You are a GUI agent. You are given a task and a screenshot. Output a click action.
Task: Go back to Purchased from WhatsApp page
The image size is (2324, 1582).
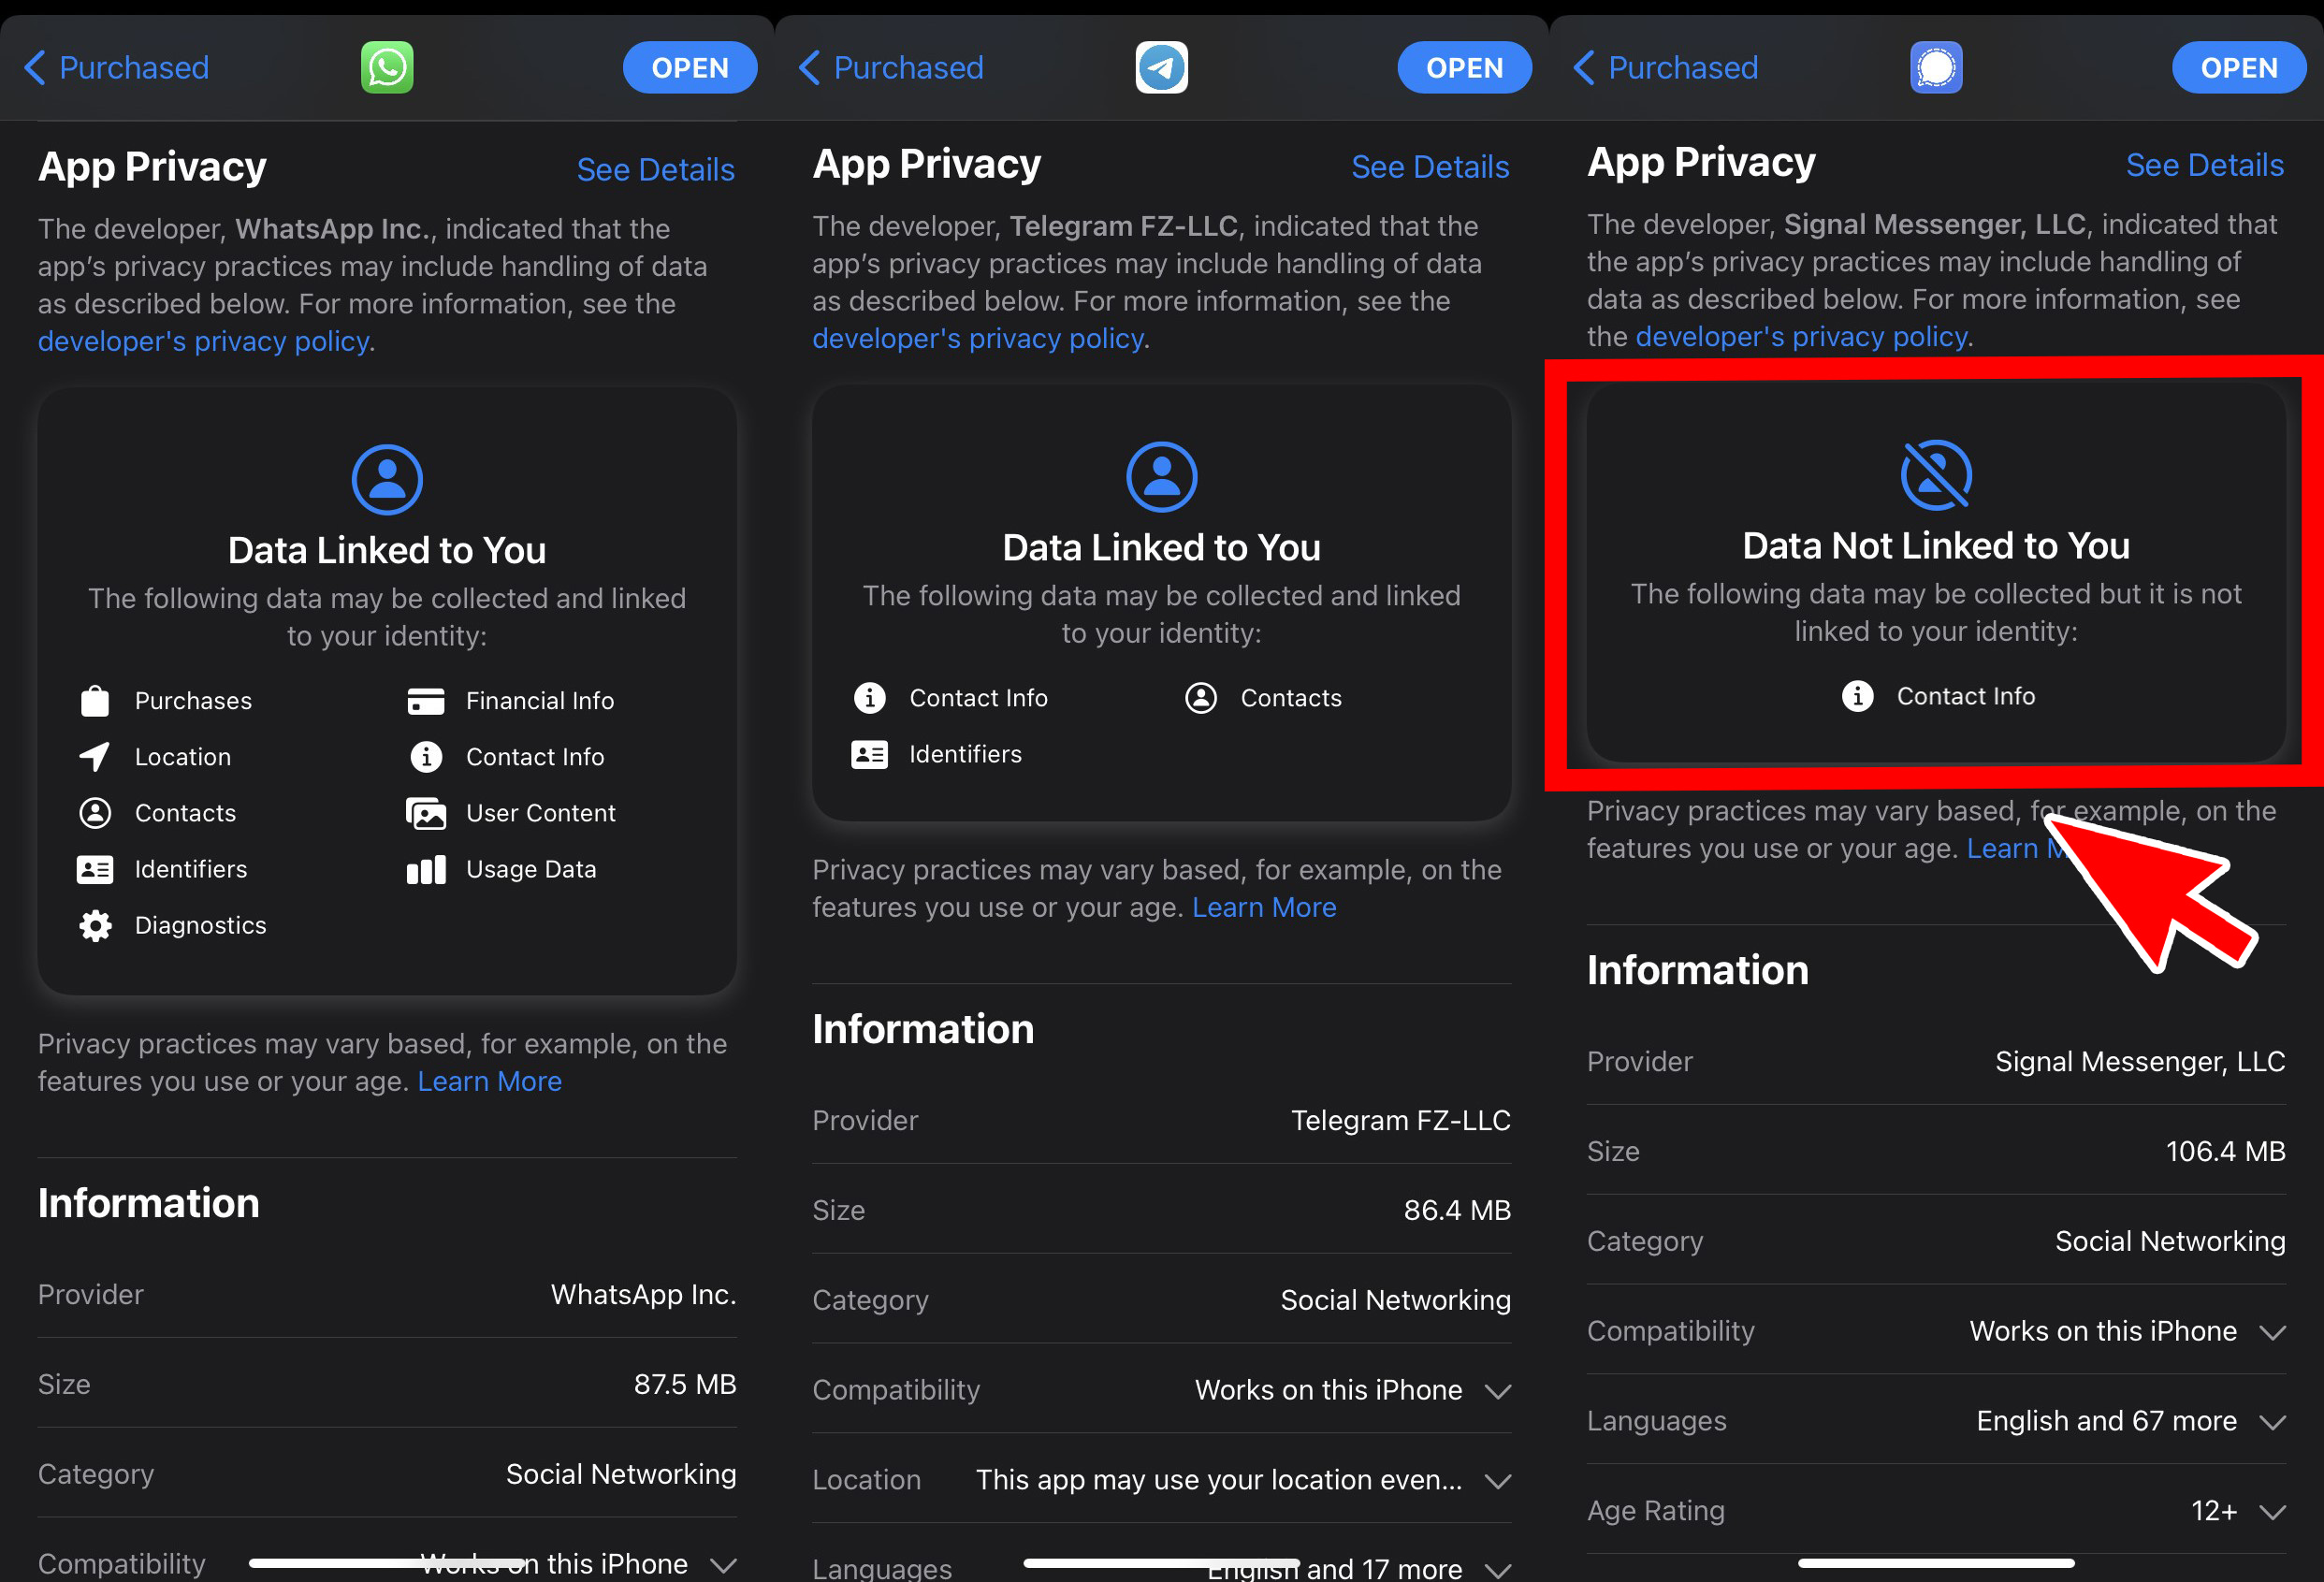(117, 67)
